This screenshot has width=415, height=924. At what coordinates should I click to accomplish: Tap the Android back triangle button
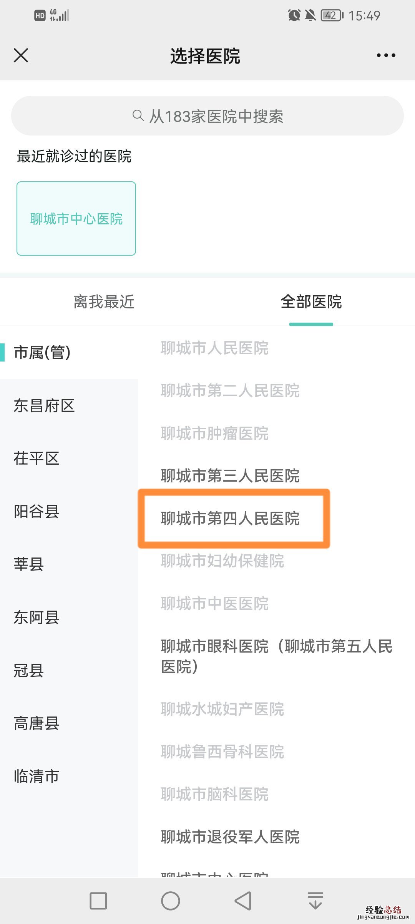(243, 901)
